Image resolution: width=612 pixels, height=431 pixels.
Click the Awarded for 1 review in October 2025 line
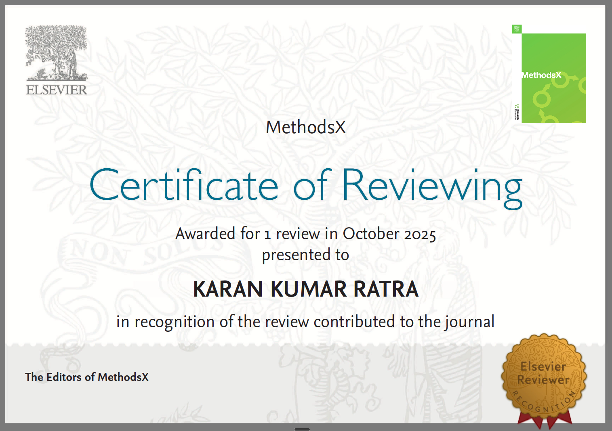click(x=306, y=234)
